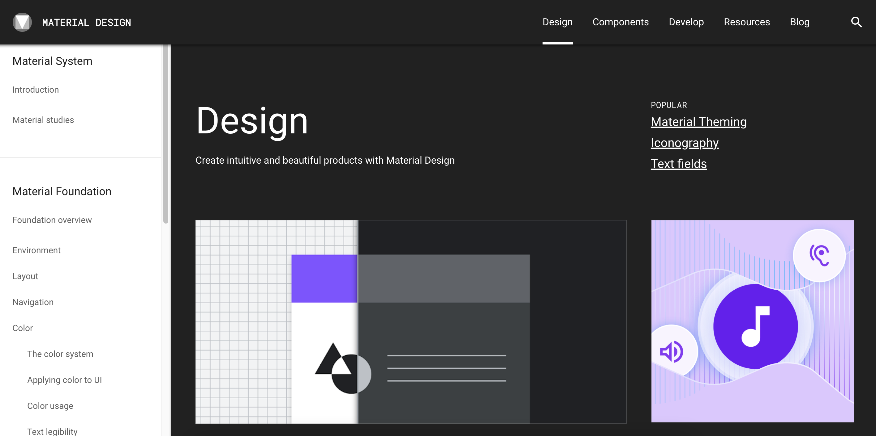Open the Material Theming link

[x=698, y=122]
